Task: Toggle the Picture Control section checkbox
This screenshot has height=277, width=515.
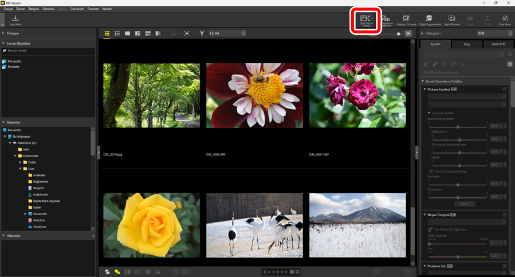Action: (x=505, y=89)
